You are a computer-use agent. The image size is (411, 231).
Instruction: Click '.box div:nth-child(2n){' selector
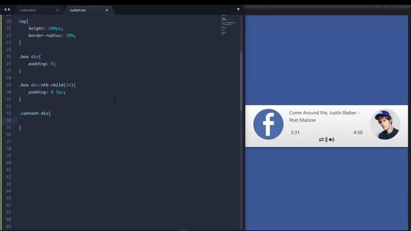tap(47, 85)
